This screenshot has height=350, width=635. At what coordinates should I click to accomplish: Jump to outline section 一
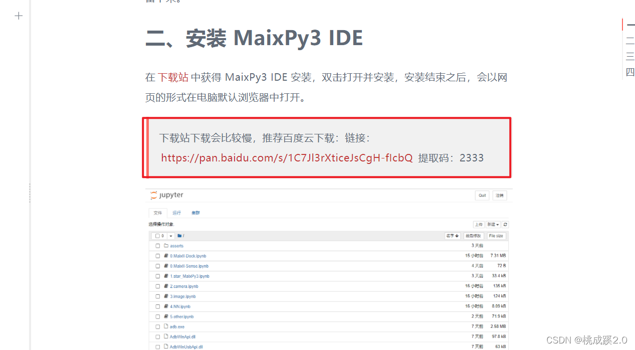630,25
